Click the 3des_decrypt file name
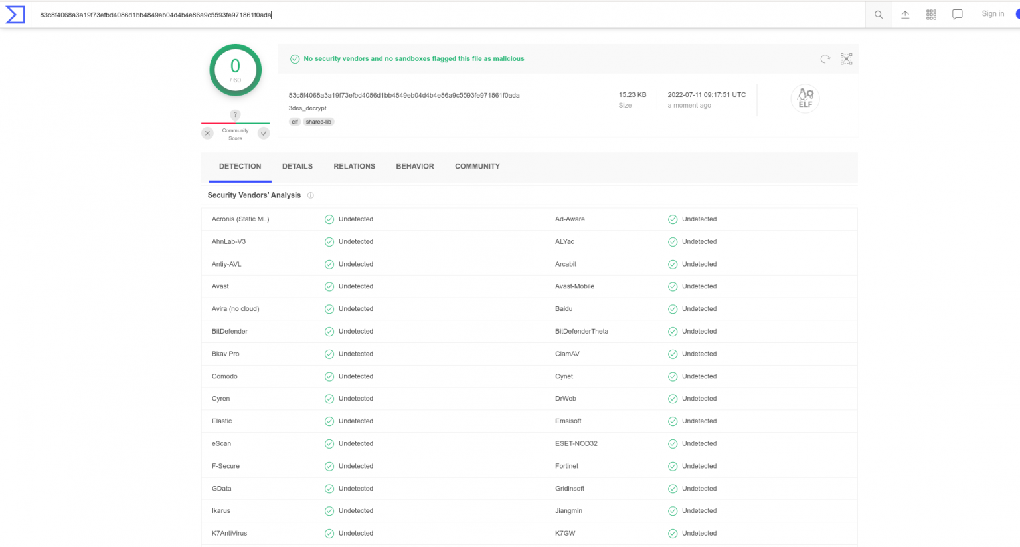The height and width of the screenshot is (547, 1020). click(x=307, y=108)
